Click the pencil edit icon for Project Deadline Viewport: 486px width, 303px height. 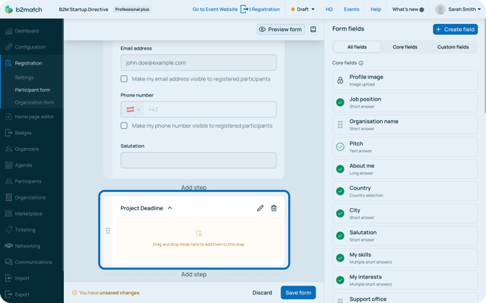pos(260,208)
